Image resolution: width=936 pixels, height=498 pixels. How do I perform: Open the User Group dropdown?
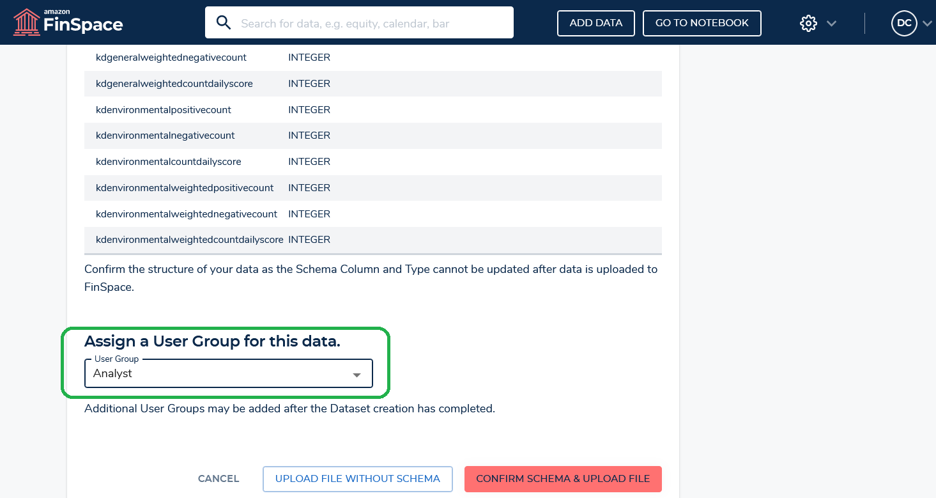click(228, 374)
